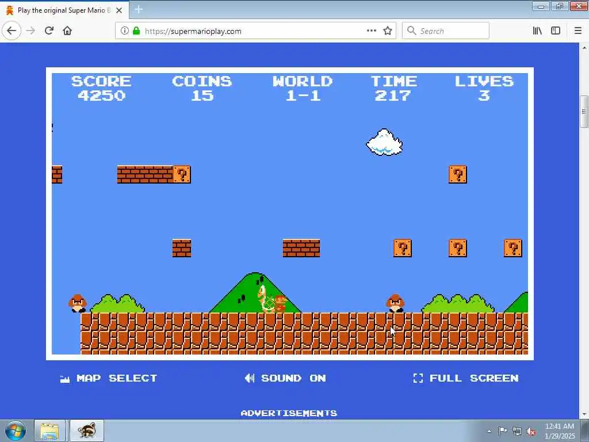Click the lone upper-row question block on right

pos(458,174)
